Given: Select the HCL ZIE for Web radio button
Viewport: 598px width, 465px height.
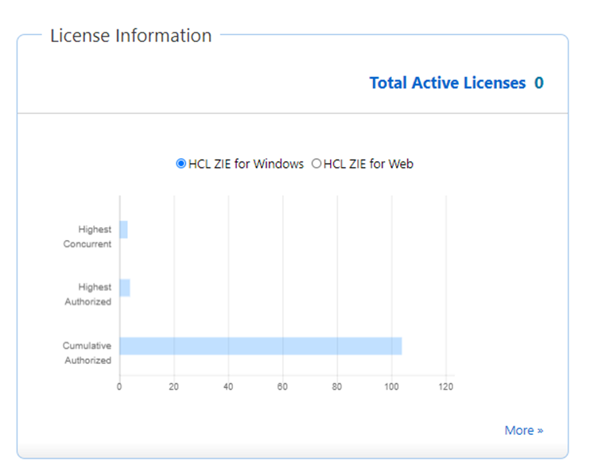Looking at the screenshot, I should point(316,164).
